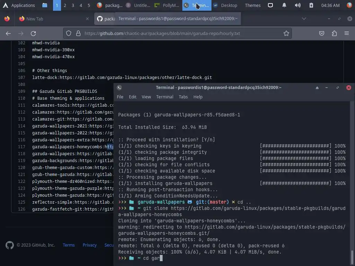This screenshot has height=266, width=355.
Task: Switch to workspace 2
Action: point(65,5)
